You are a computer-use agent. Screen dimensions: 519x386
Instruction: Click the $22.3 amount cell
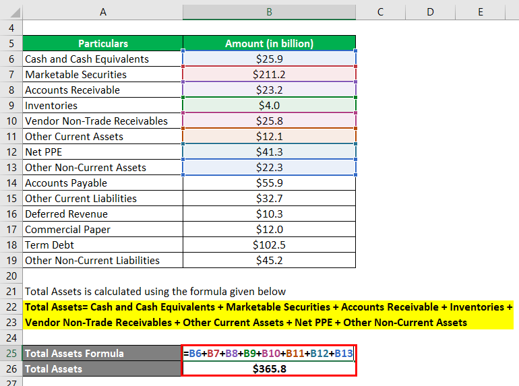(269, 167)
